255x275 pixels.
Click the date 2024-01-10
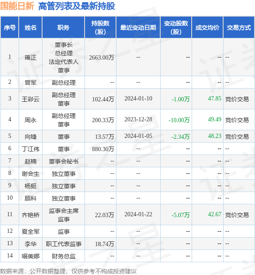[138, 99]
